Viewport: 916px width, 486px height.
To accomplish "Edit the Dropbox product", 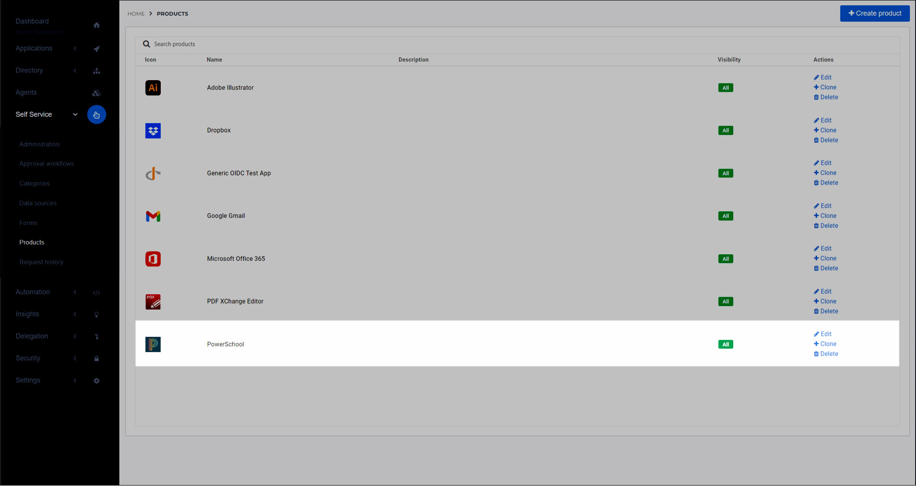I will click(823, 120).
